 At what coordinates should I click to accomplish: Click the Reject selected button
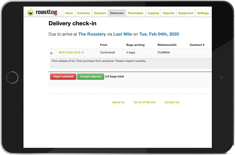pos(63,76)
